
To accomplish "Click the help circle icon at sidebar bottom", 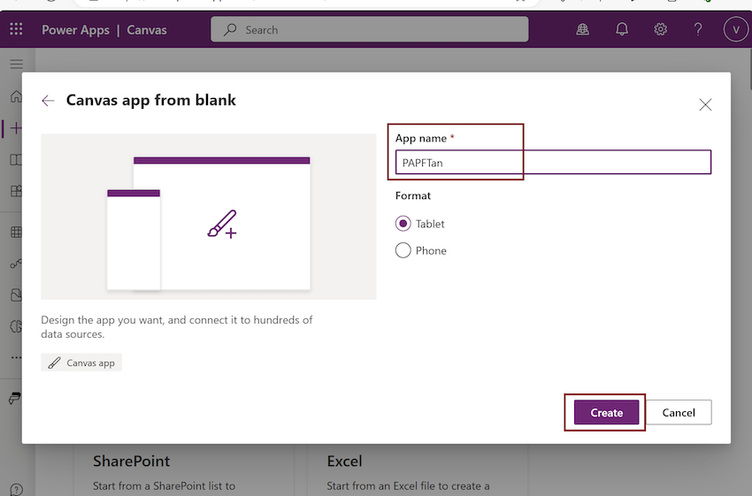I will [x=16, y=490].
